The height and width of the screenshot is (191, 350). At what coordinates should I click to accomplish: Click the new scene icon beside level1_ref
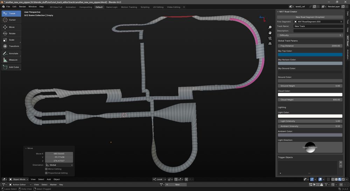(314, 7)
